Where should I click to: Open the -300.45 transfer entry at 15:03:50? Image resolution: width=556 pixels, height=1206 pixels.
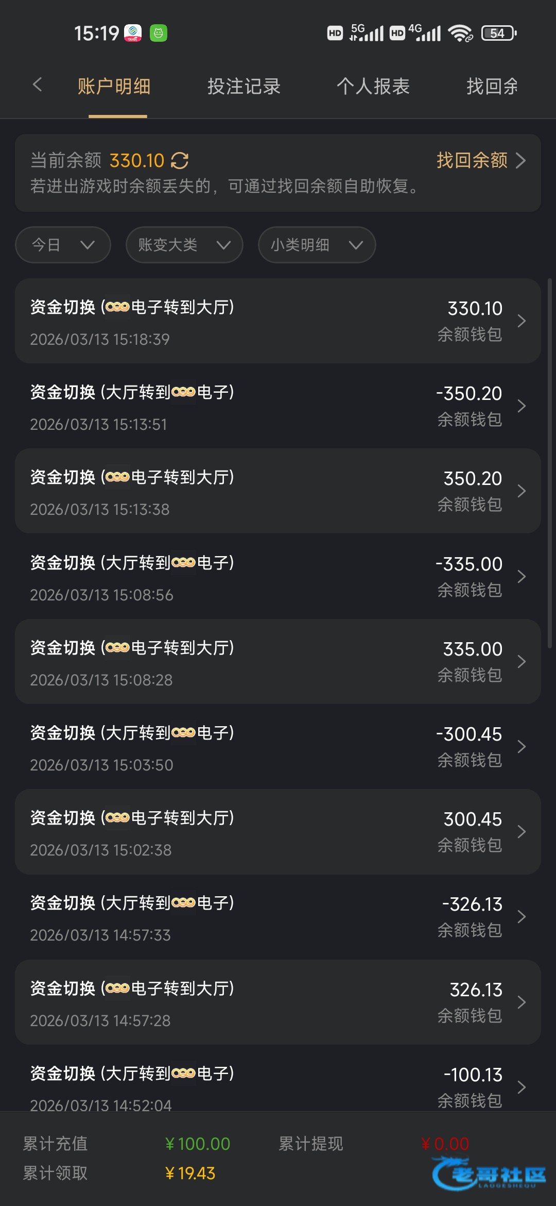click(x=278, y=747)
